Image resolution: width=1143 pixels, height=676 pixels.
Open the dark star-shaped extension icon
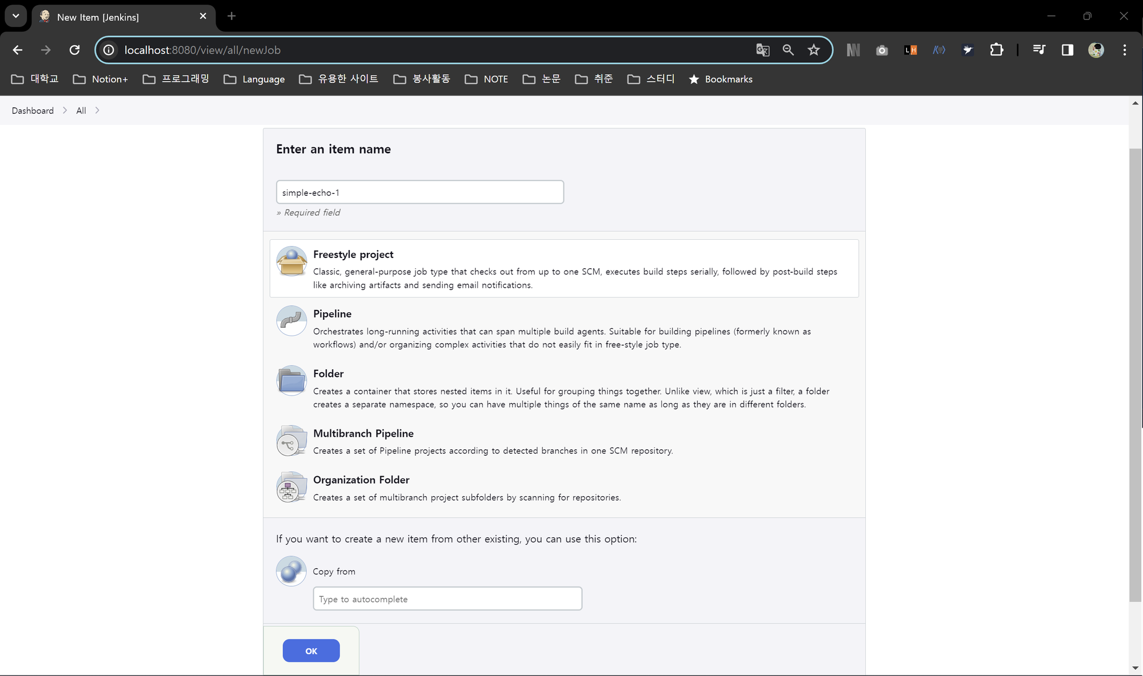tap(968, 50)
